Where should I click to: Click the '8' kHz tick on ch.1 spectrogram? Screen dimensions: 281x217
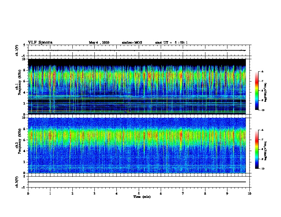tap(24, 70)
